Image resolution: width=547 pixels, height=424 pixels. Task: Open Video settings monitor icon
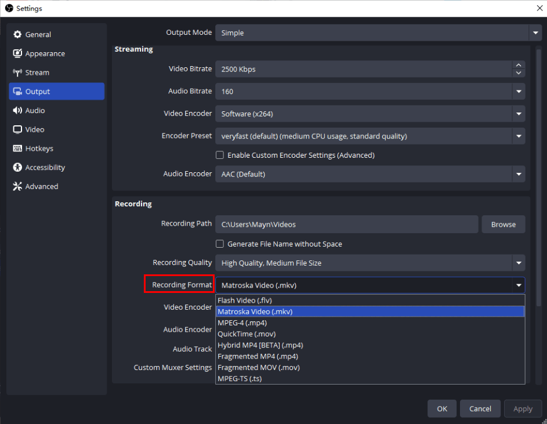(x=17, y=130)
